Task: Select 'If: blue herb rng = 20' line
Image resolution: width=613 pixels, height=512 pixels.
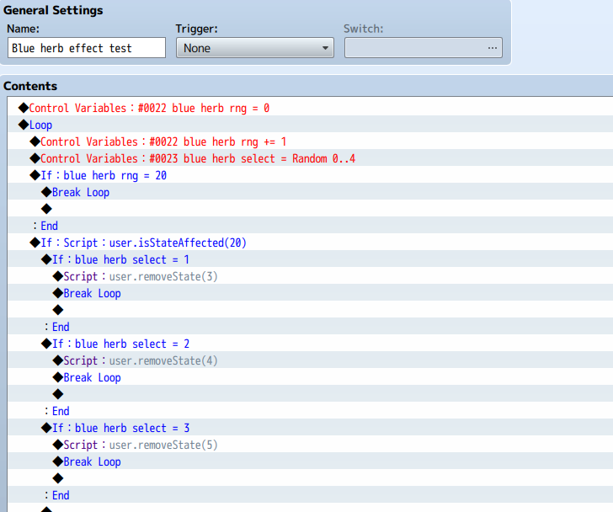Action: click(x=311, y=174)
